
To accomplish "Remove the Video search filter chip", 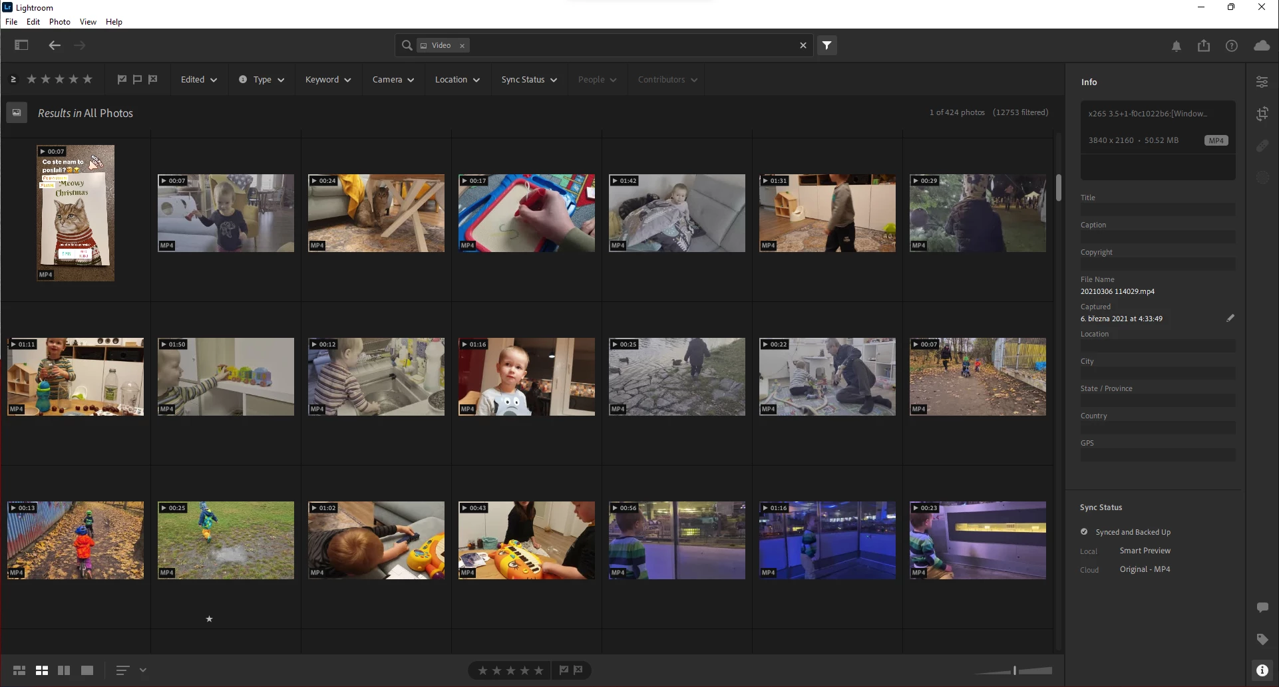I will coord(462,46).
